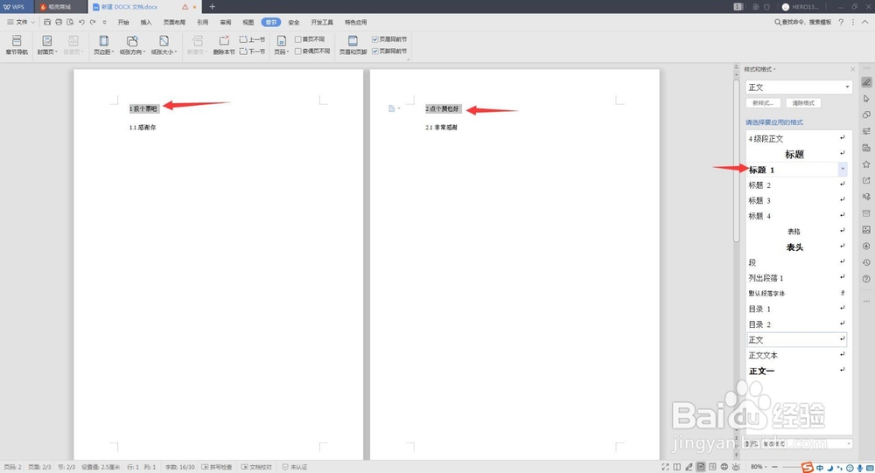Viewport: 875px width, 473px height.
Task: Switch to the 引用 tab
Action: 203,23
